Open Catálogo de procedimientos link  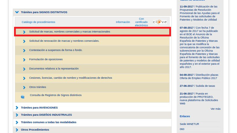point(39,22)
